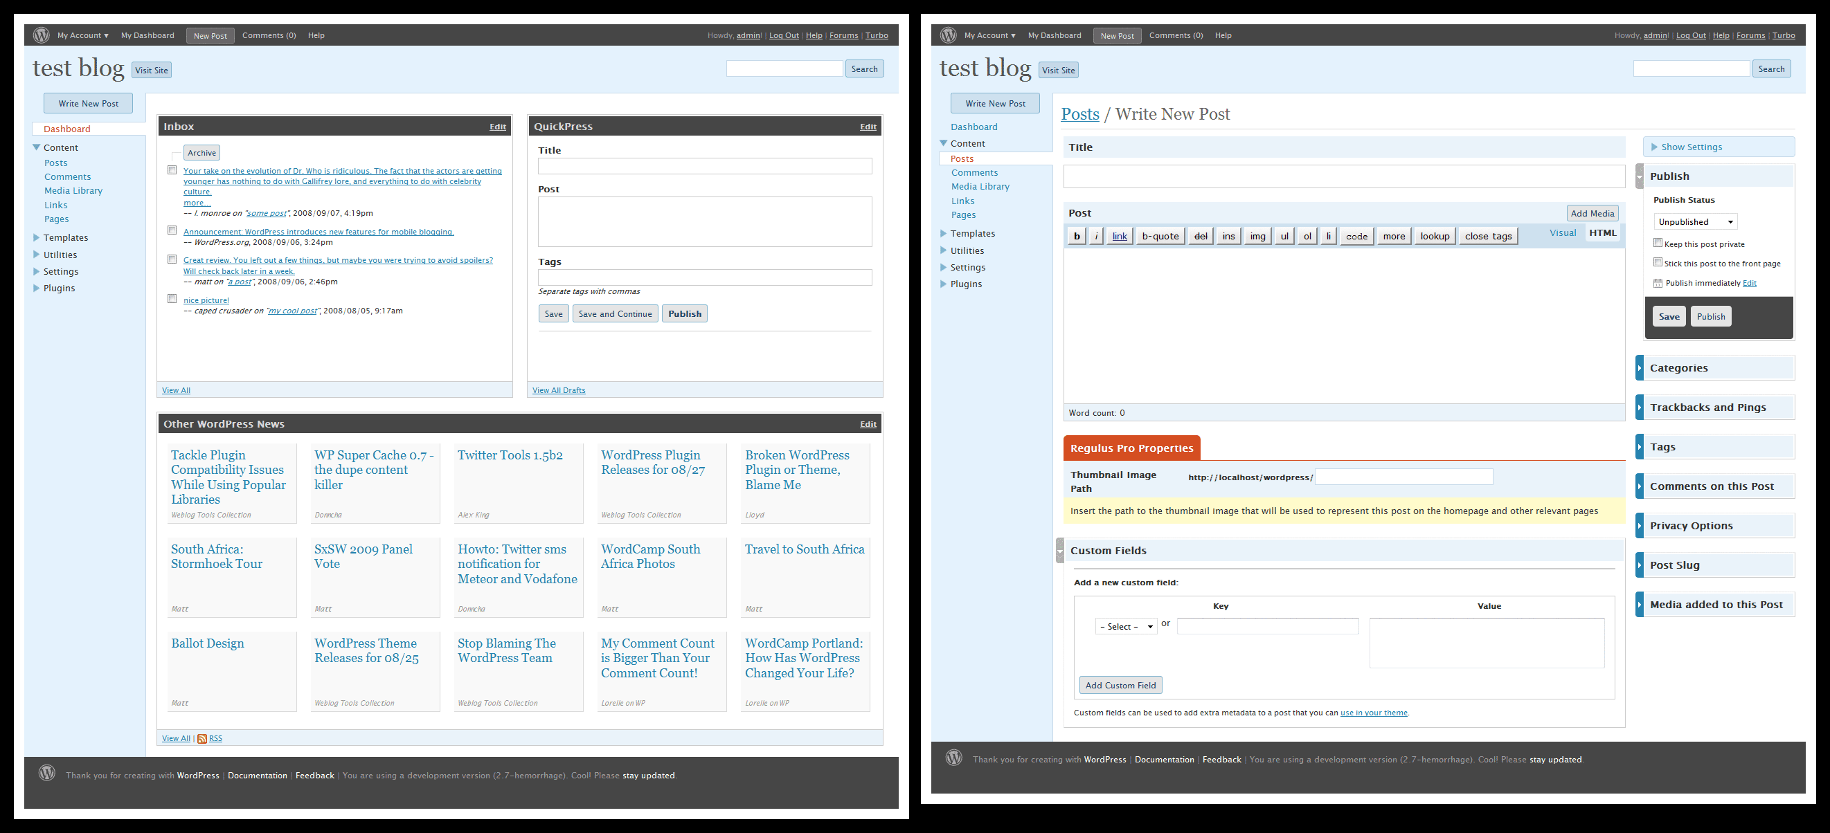Click the img editor button
Viewport: 1830px width, 833px height.
pos(1257,236)
